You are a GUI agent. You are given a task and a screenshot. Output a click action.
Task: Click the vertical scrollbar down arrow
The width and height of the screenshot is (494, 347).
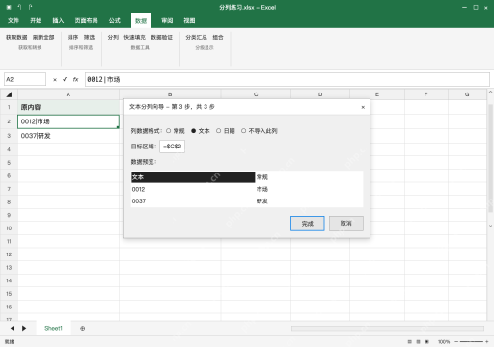[x=490, y=226]
